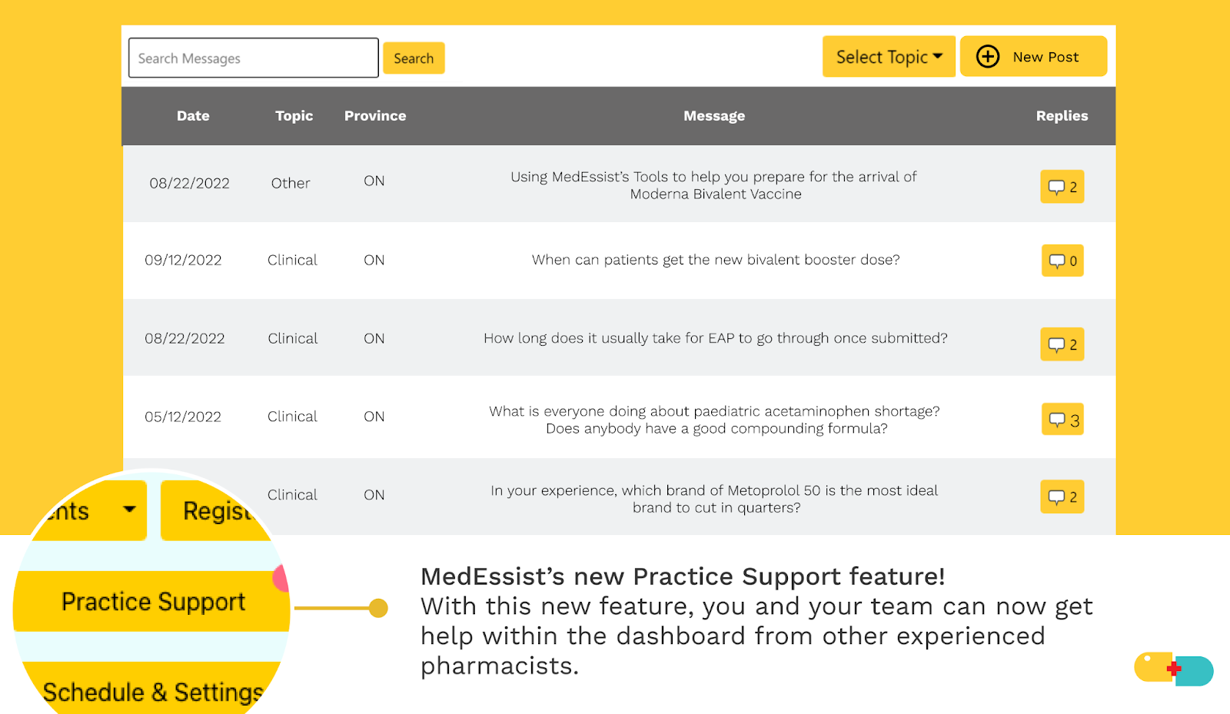Open replies for the Moderna Bivalent Vaccine post
The width and height of the screenshot is (1230, 714).
(1062, 187)
